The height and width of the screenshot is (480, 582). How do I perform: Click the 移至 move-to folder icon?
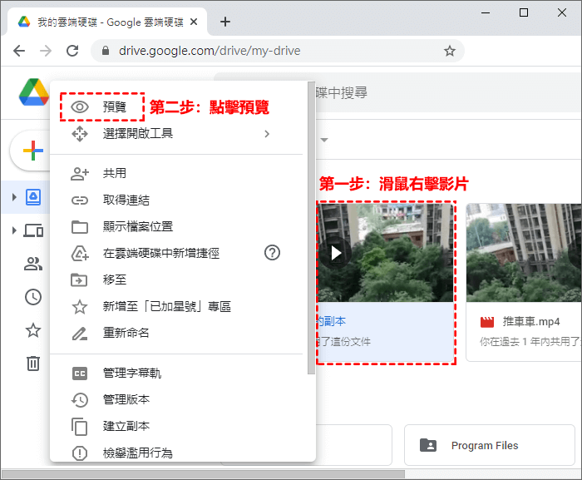point(80,280)
